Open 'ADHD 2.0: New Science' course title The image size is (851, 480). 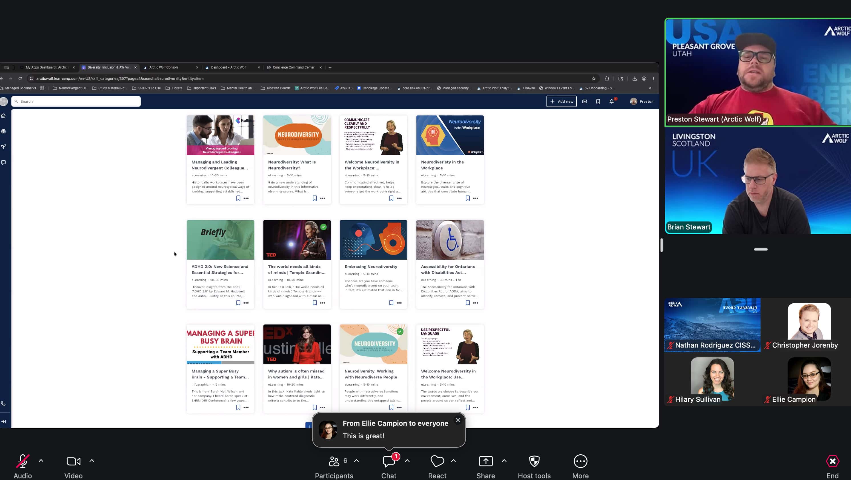220,270
